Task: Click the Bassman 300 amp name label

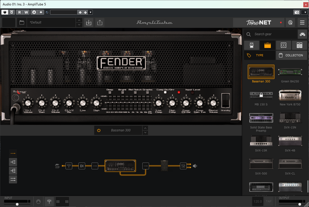Action: point(121,130)
